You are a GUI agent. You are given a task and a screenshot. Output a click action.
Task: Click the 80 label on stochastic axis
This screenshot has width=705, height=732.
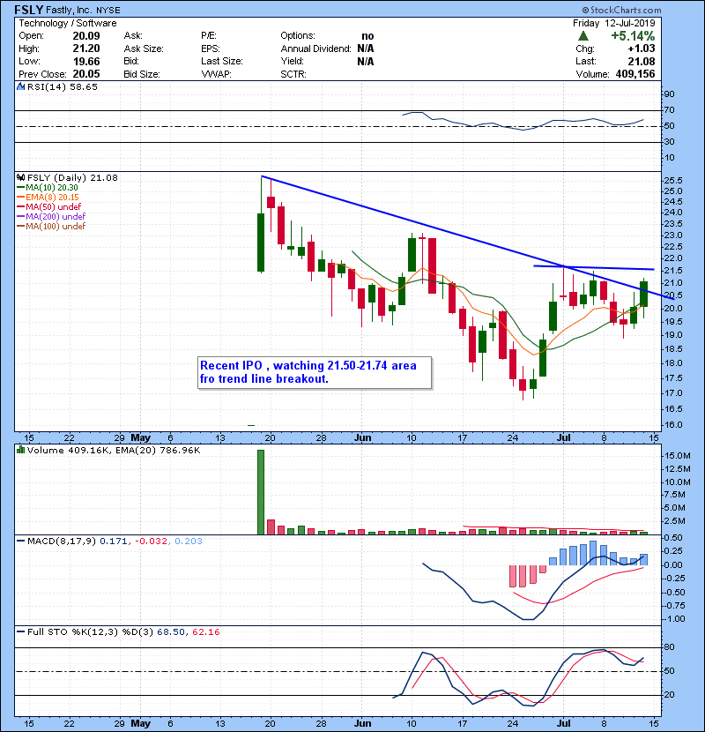point(669,647)
